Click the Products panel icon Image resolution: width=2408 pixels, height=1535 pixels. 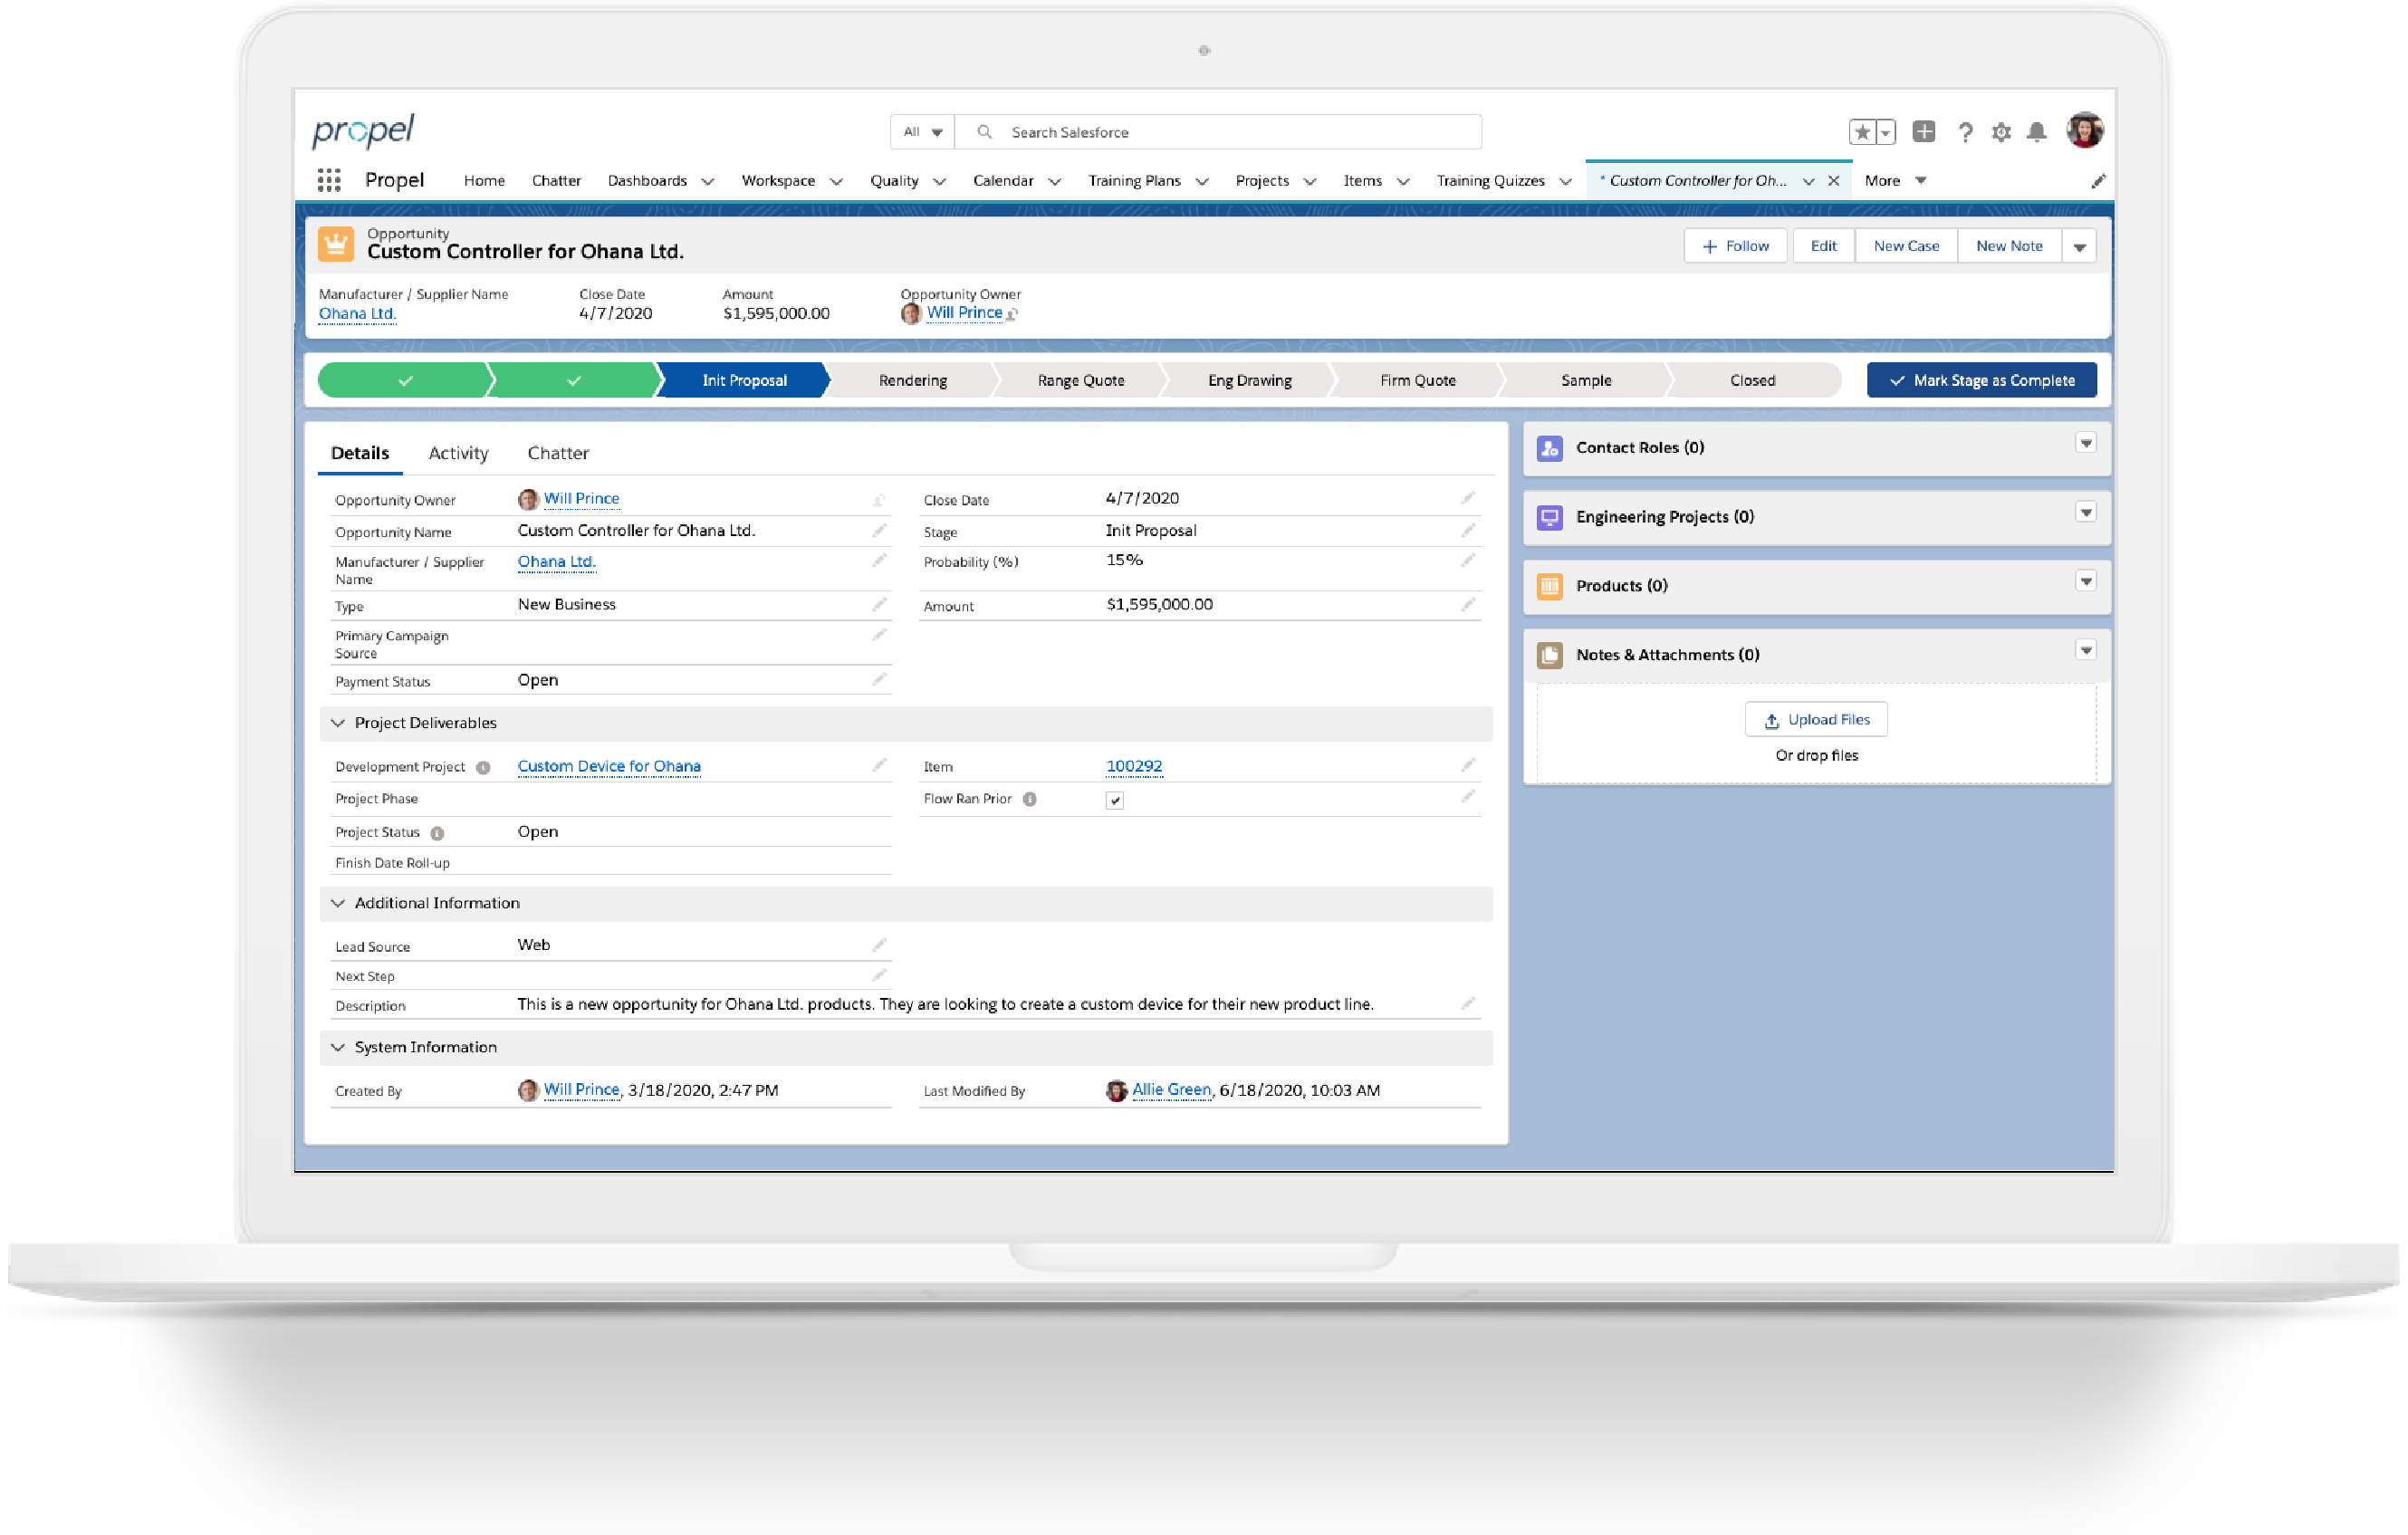coord(1550,586)
